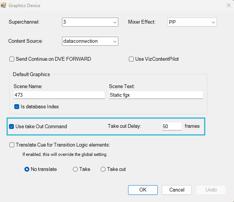Click the override global setting note
The width and height of the screenshot is (234, 202).
[65, 154]
